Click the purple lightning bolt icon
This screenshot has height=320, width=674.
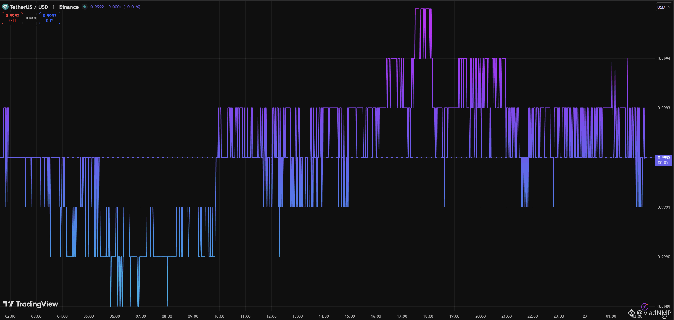pyautogui.click(x=644, y=307)
